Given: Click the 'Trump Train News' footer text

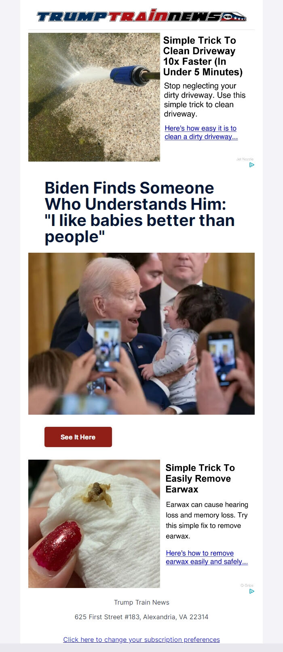Looking at the screenshot, I should pos(141,602).
